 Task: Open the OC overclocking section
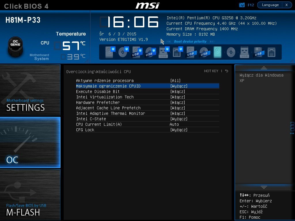click(x=30, y=142)
